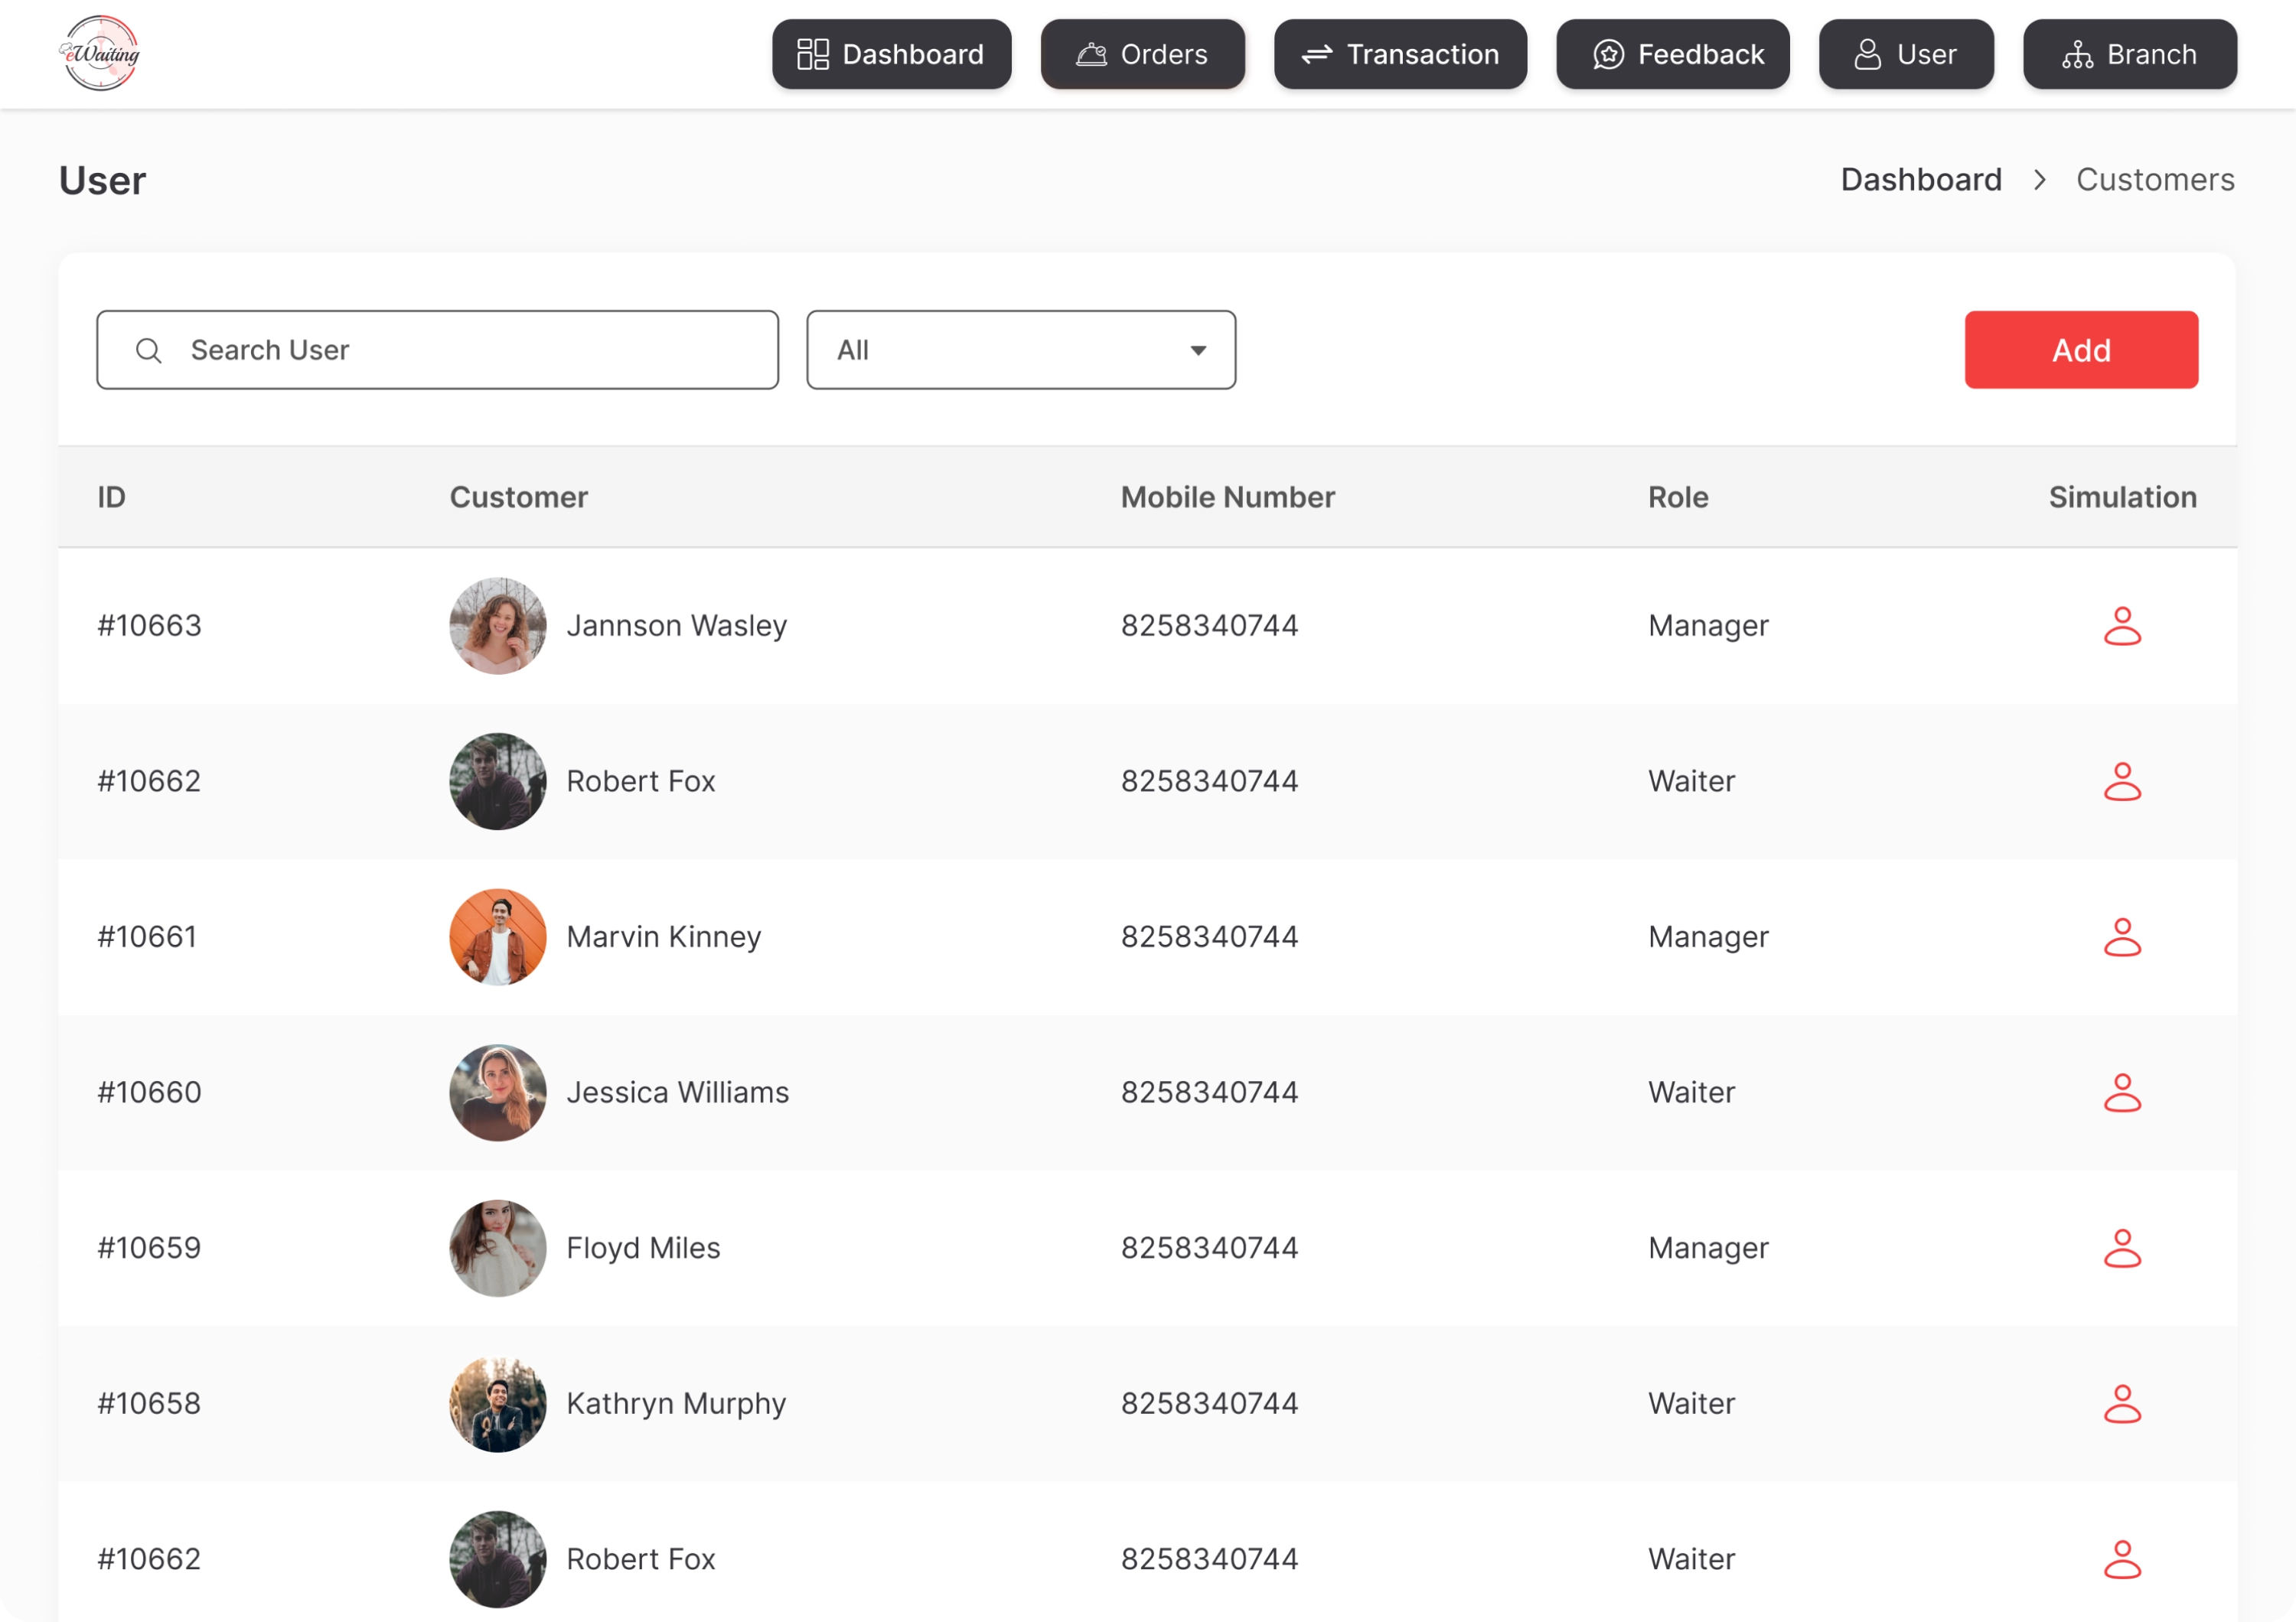
Task: Click the dropdown arrow next to All
Action: pyautogui.click(x=1197, y=350)
